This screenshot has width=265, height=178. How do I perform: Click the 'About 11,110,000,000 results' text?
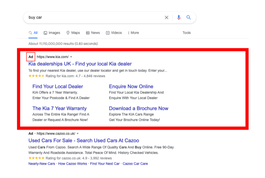pos(63,44)
